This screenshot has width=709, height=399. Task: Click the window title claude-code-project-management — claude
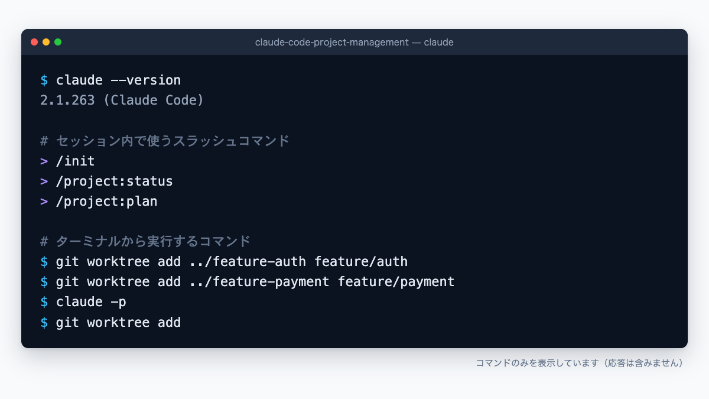[354, 43]
